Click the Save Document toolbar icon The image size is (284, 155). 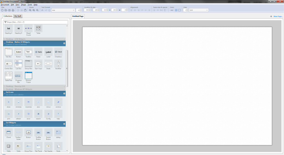coord(9,10)
